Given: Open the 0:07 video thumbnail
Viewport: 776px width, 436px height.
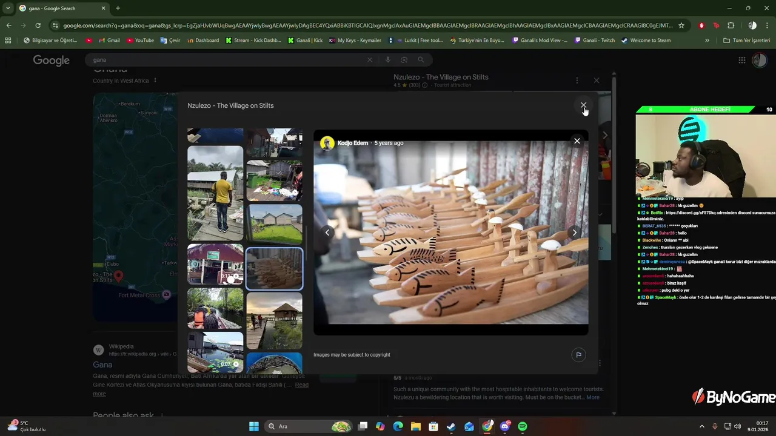Looking at the screenshot, I should [x=215, y=352].
